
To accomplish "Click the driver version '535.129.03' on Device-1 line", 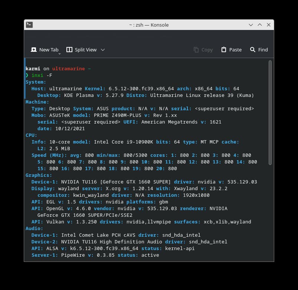I will 242,182.
